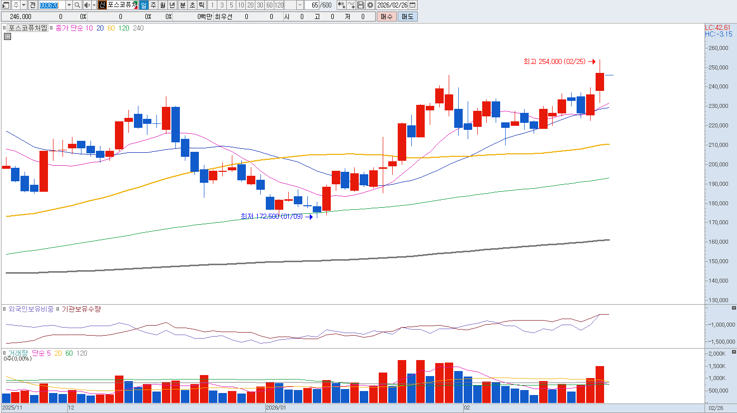Switch chart to weekly (주) period
The image size is (737, 413).
coord(153,5)
